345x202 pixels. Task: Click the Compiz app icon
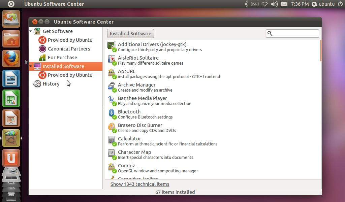click(x=112, y=168)
